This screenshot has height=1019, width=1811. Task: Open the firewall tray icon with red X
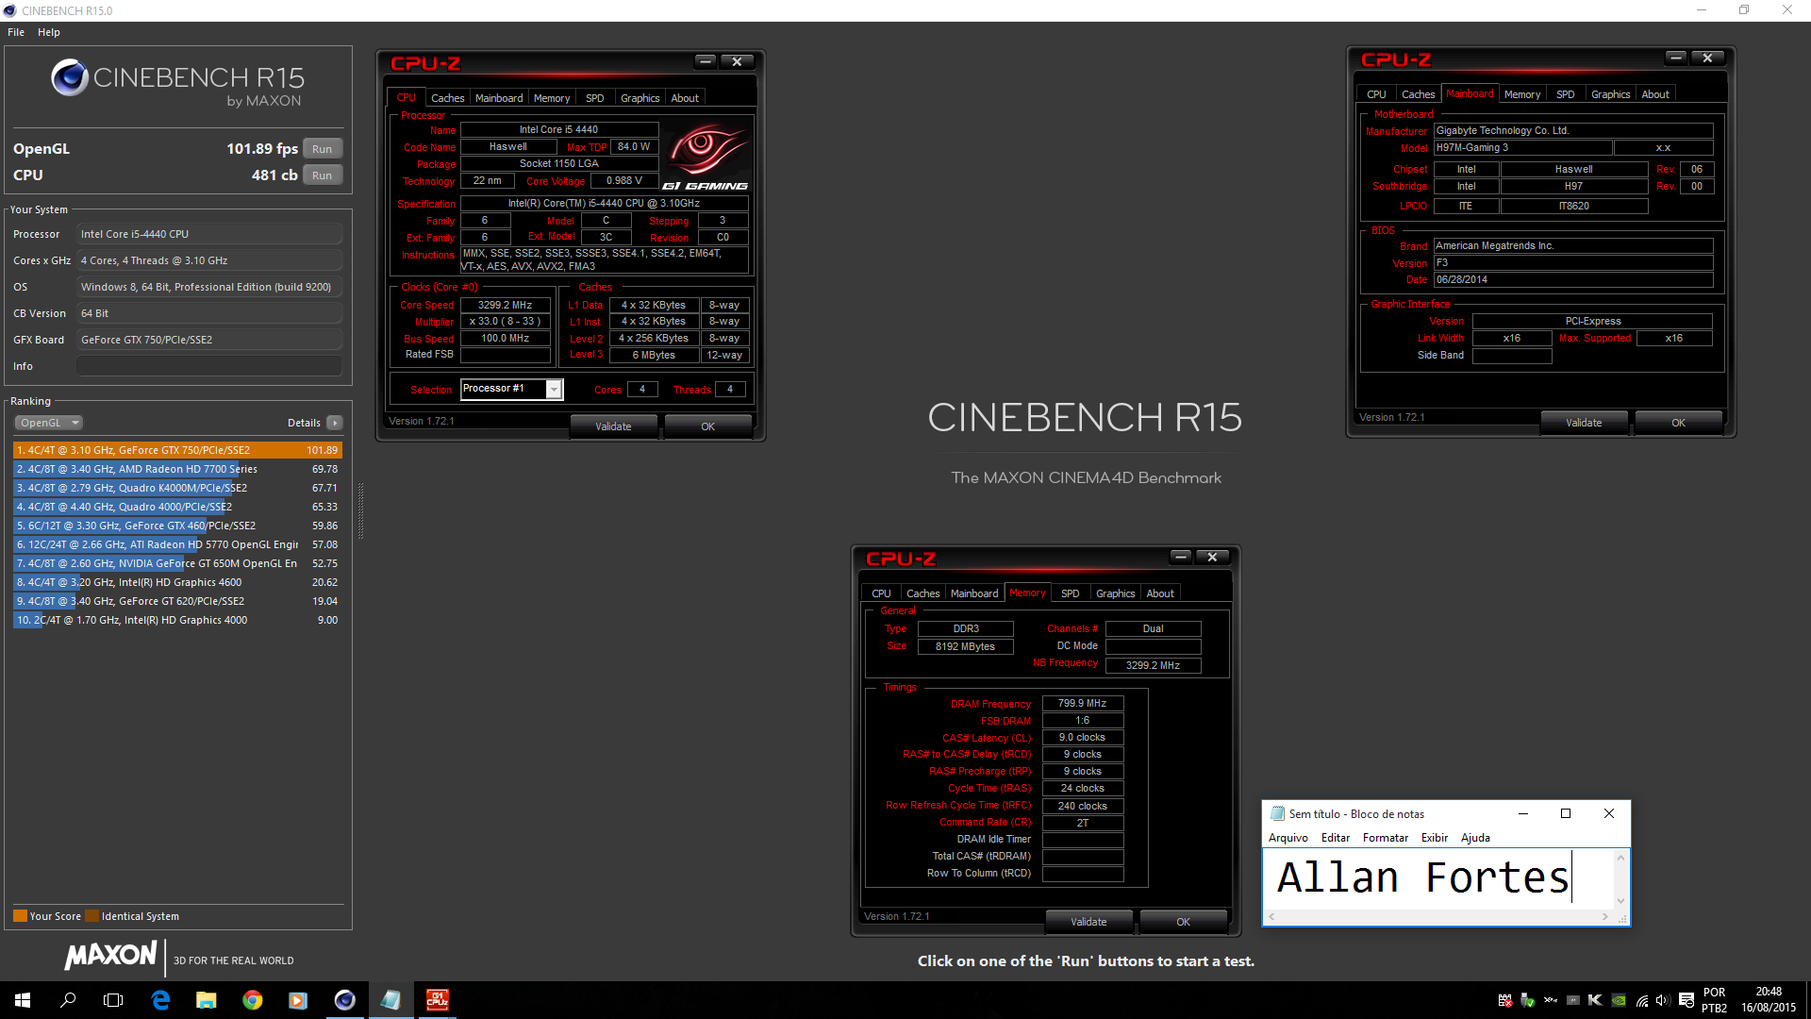[1504, 1000]
